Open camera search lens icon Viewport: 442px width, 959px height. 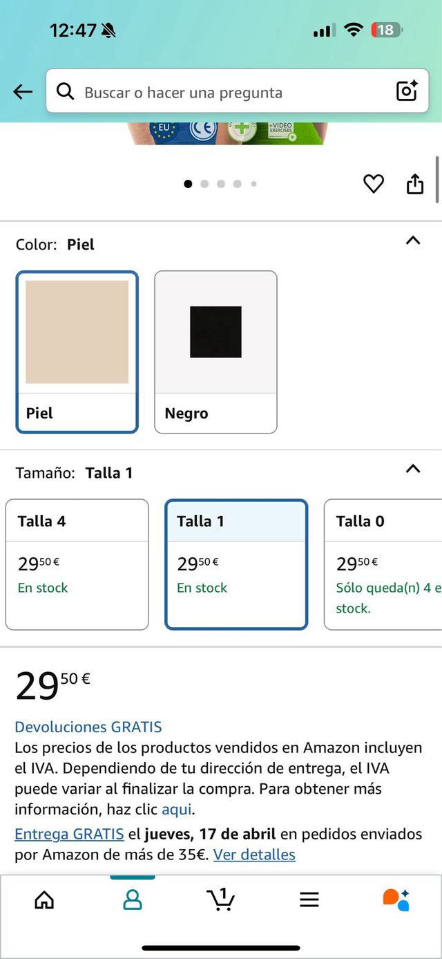coord(406,91)
